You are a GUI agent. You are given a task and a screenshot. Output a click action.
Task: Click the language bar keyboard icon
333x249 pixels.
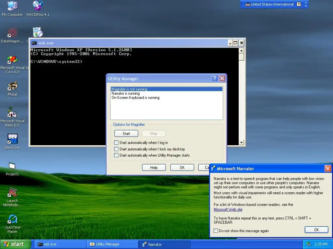tap(247, 5)
